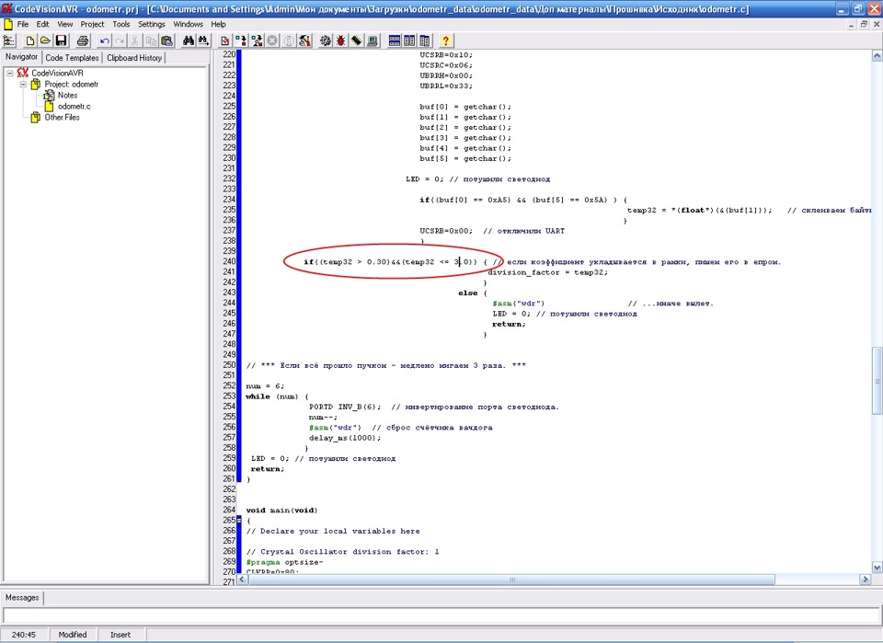
Task: Collapse the Project: odometr node
Action: coord(23,84)
